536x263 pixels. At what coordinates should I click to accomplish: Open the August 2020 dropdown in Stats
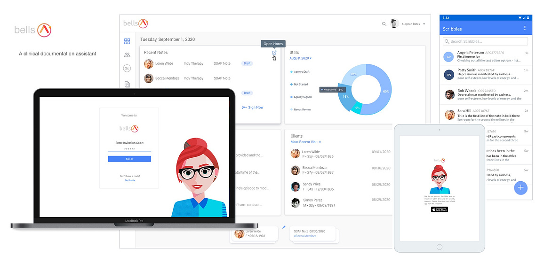301,58
